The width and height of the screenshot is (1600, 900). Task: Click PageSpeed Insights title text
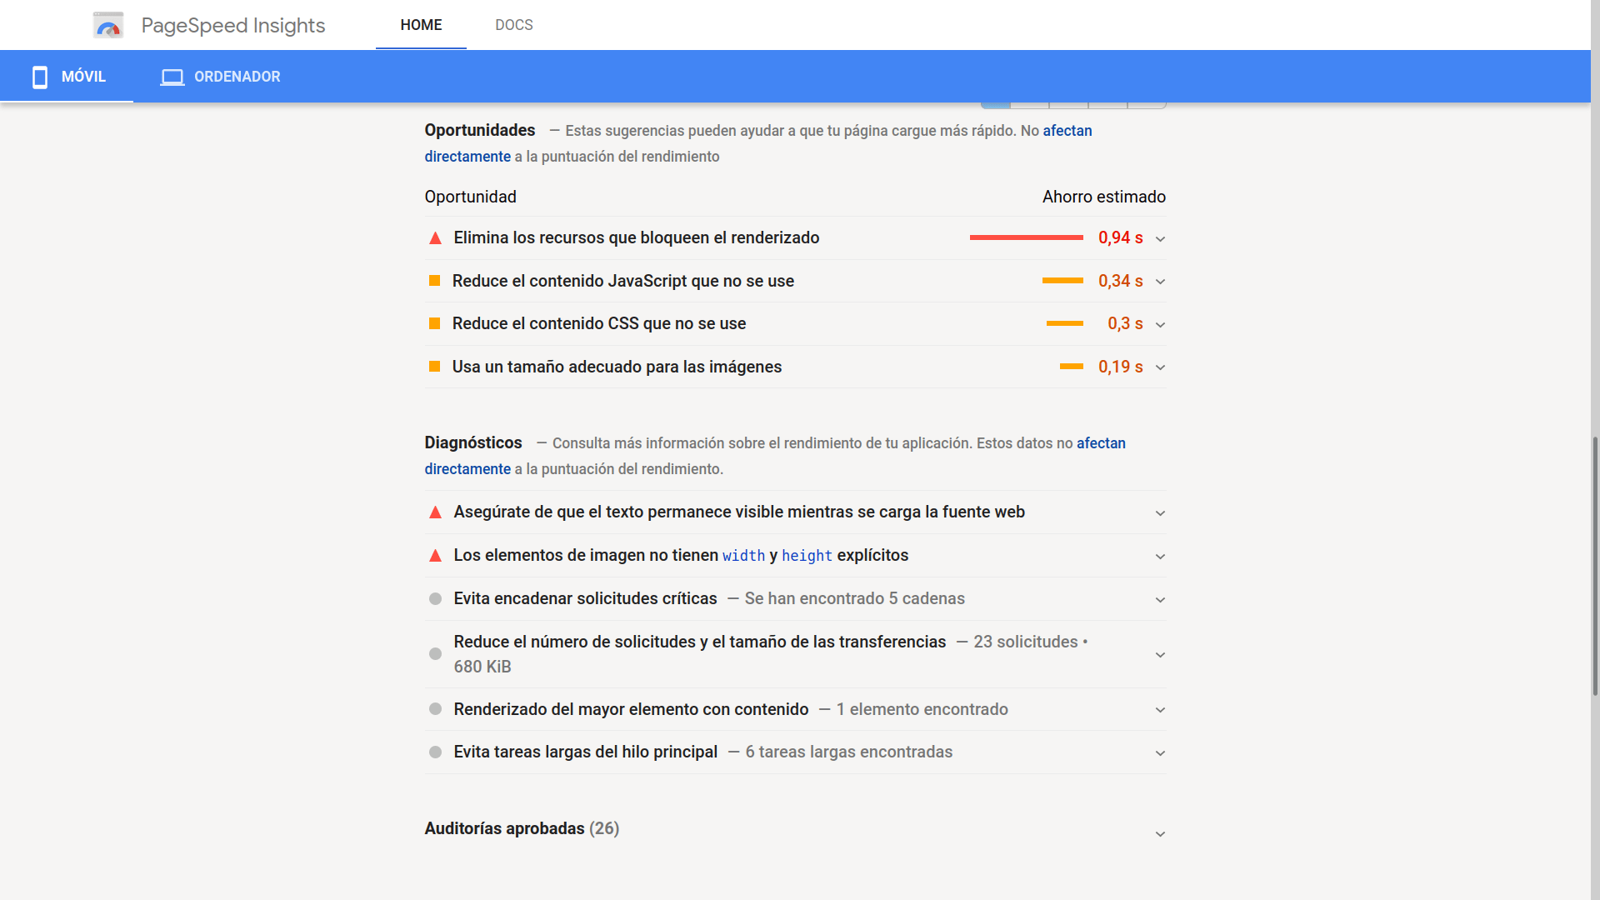point(233,25)
